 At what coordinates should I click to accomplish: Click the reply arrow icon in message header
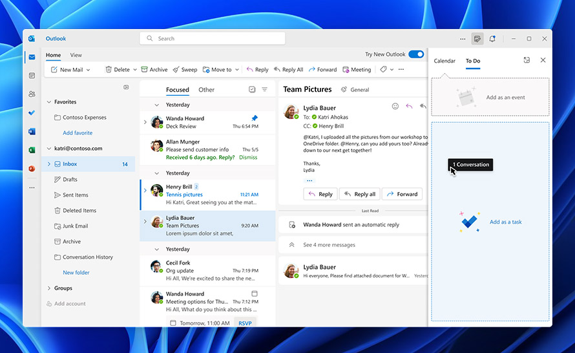click(409, 107)
